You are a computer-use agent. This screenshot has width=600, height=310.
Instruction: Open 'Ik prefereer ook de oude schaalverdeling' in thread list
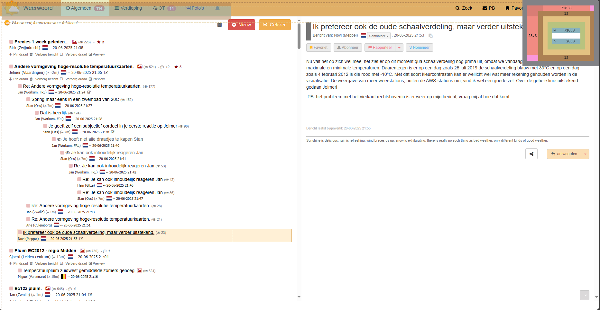(88, 232)
